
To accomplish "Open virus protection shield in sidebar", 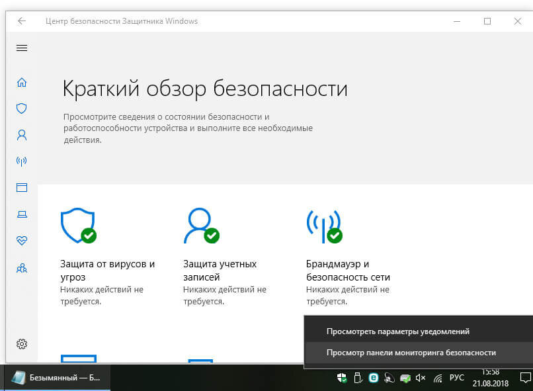I will click(22, 109).
